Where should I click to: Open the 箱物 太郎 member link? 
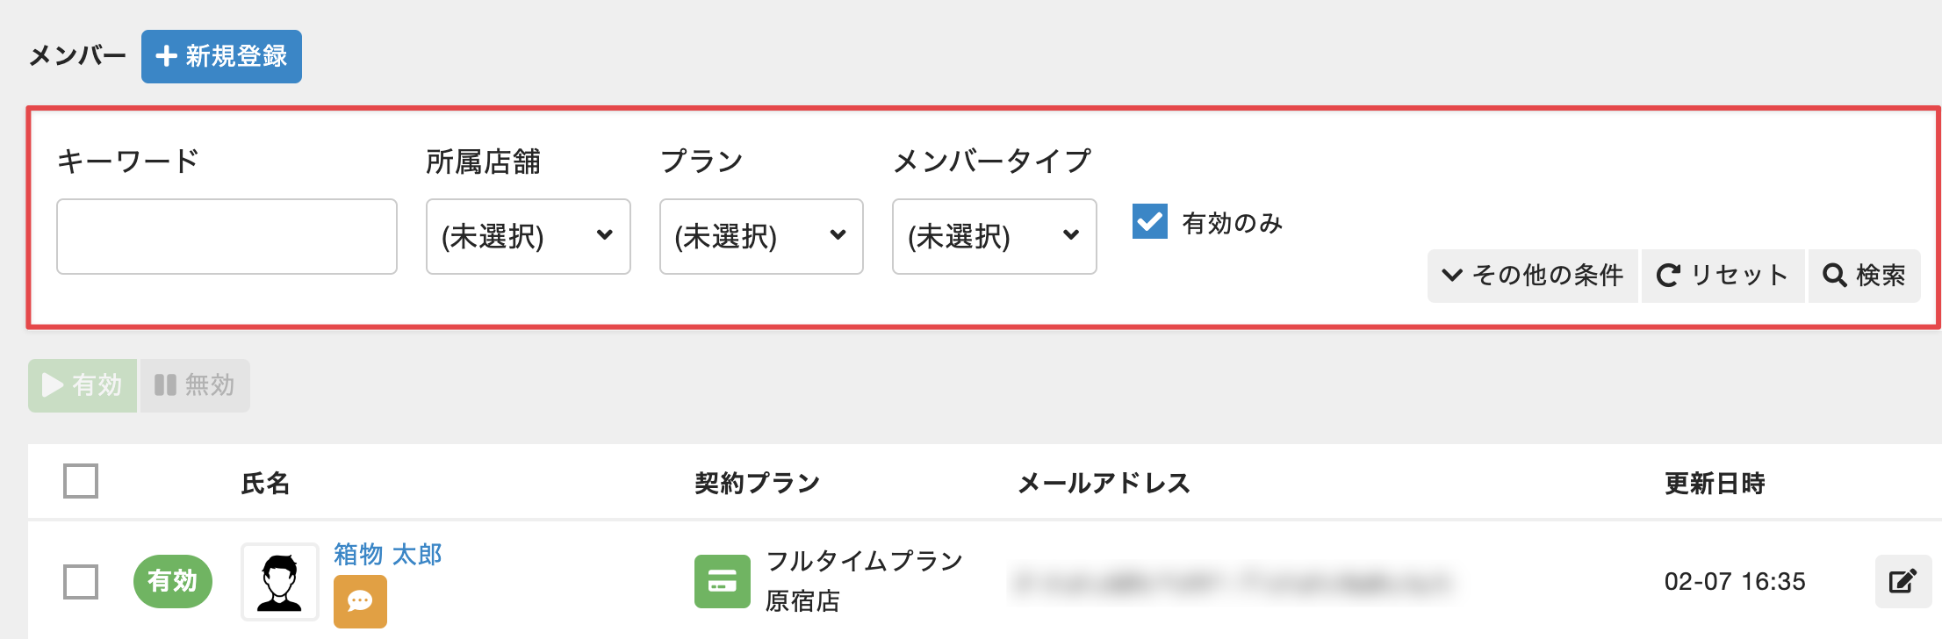(387, 555)
